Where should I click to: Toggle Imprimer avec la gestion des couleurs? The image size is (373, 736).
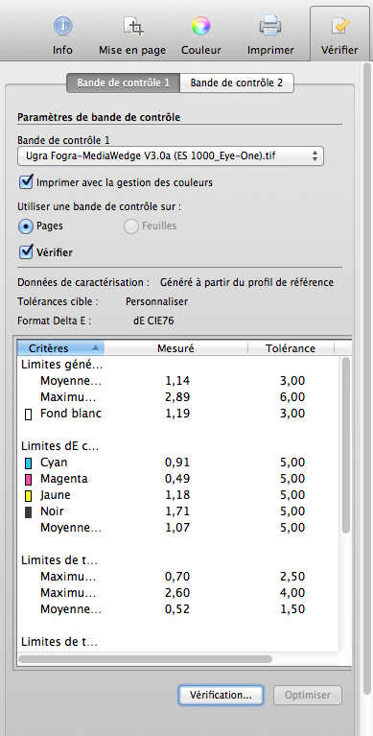[x=25, y=181]
